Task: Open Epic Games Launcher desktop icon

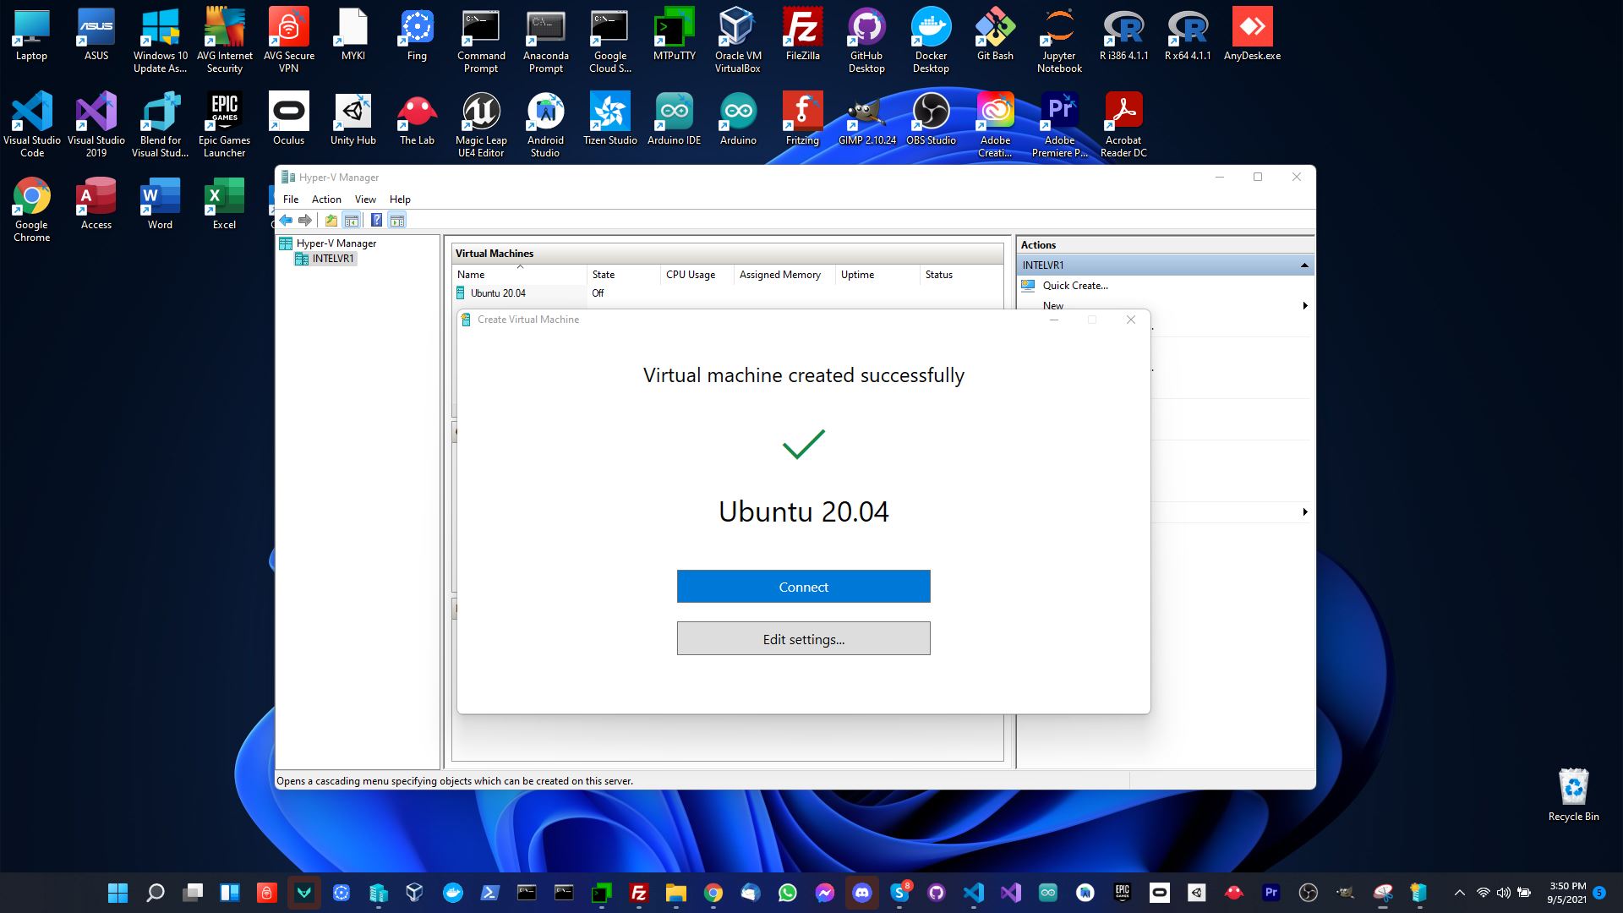Action: (x=224, y=124)
